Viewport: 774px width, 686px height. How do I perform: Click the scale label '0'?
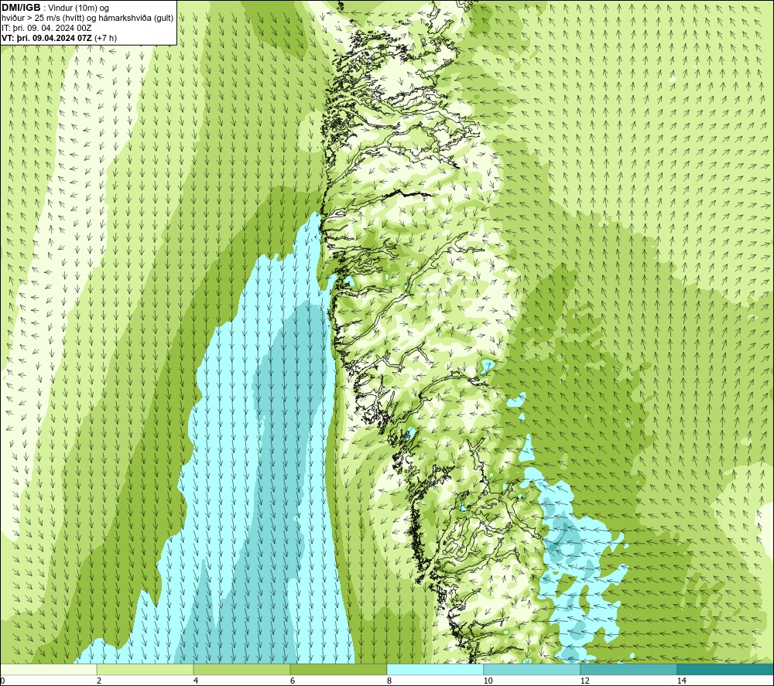click(2, 681)
